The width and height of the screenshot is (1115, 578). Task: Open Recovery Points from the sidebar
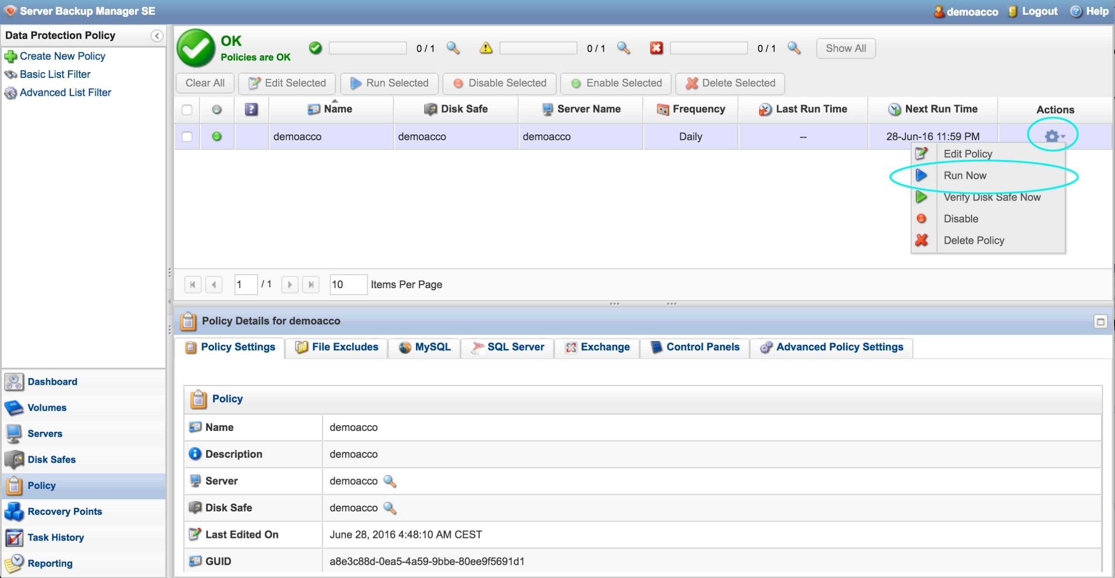click(x=64, y=511)
